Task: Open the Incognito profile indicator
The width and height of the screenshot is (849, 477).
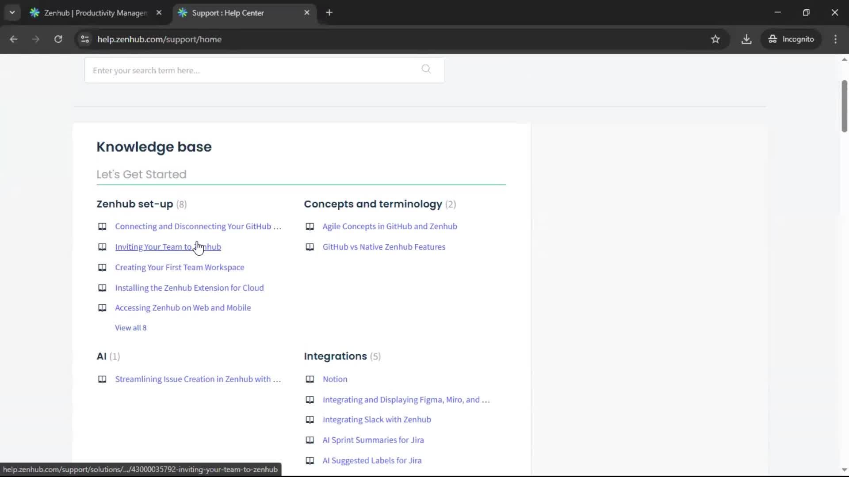Action: [791, 39]
